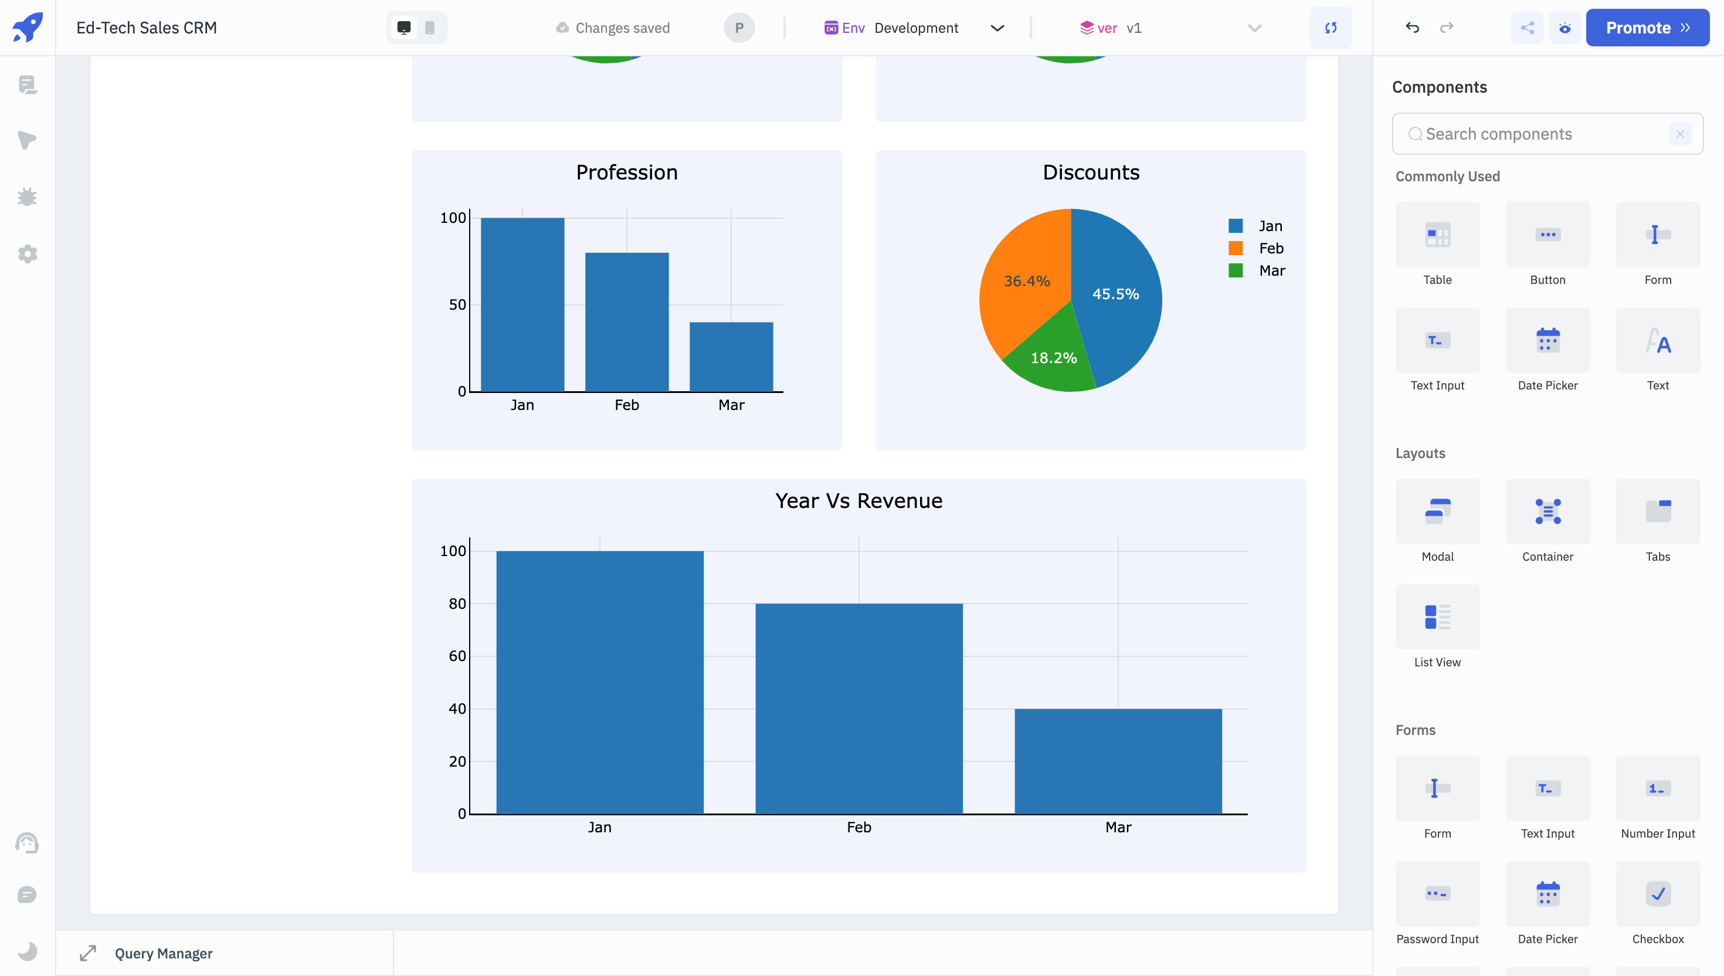Open the debugger bug icon

tap(28, 196)
